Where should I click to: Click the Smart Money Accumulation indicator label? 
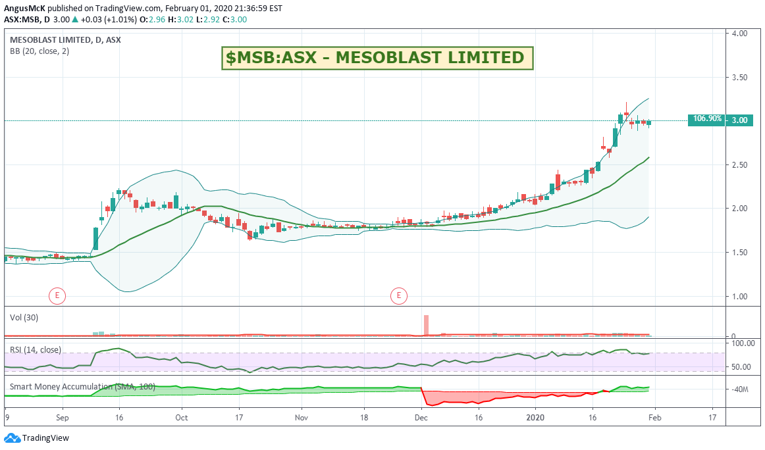pos(82,387)
